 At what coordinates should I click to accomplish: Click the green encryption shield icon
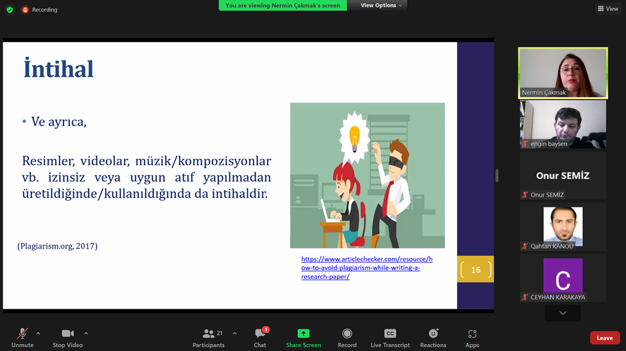point(10,10)
